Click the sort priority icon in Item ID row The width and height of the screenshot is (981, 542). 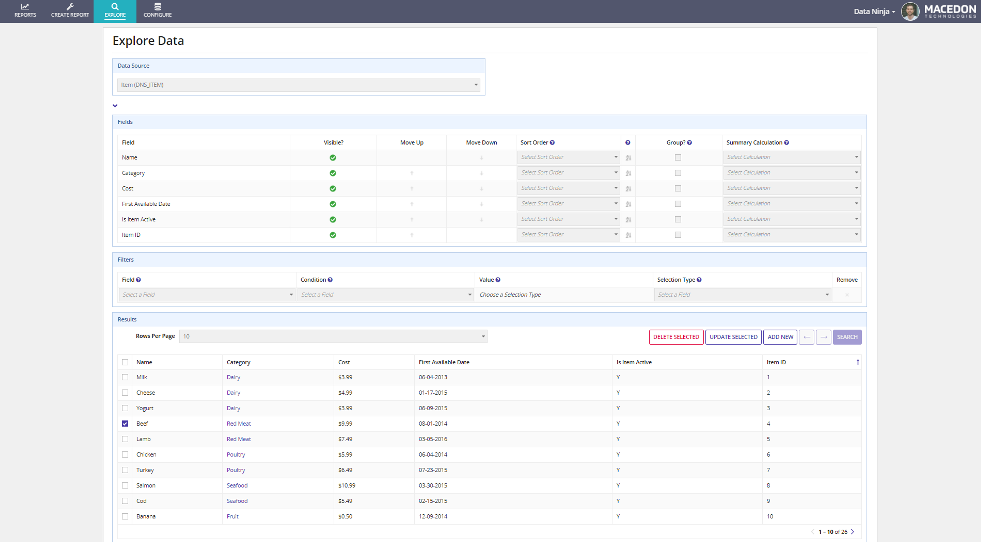tap(628, 235)
